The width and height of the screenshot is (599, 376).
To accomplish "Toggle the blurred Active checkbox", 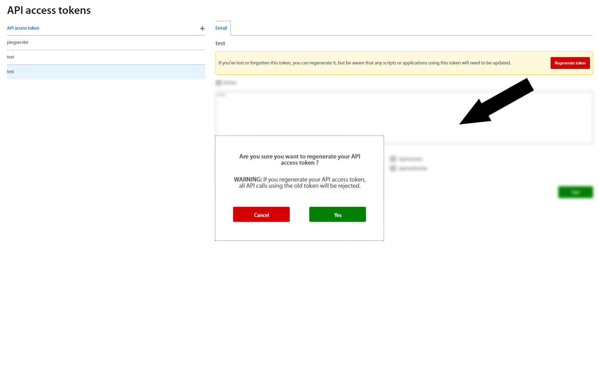I will 219,83.
